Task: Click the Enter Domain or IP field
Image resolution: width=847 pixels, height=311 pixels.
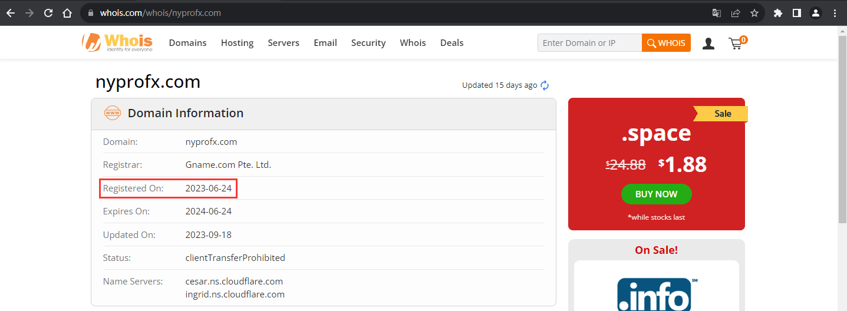Action: (589, 43)
